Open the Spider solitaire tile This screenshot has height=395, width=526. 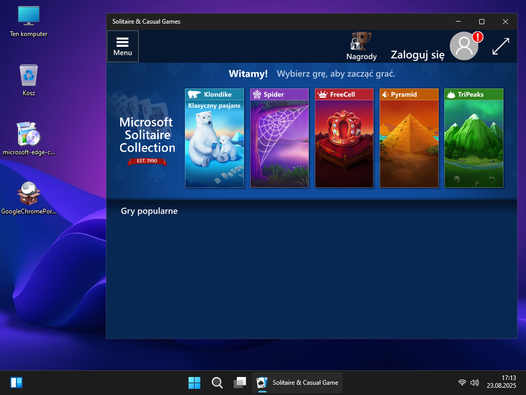click(279, 138)
